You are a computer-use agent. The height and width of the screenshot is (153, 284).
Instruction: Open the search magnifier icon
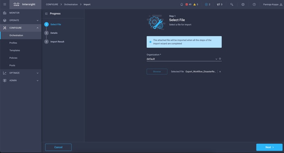click(x=231, y=4)
